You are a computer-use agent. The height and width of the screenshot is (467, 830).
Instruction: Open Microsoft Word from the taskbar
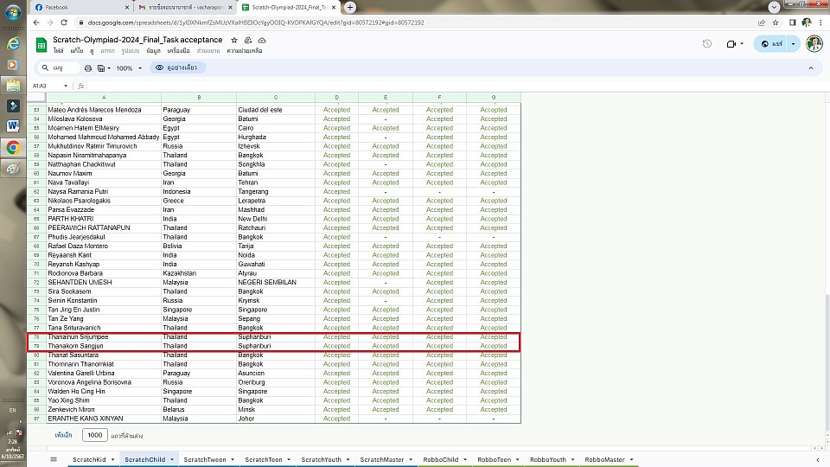[x=13, y=125]
